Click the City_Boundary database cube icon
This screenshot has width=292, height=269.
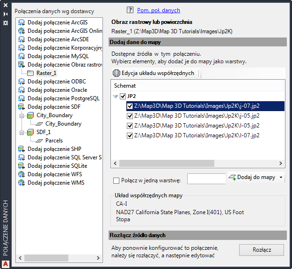click(30, 115)
